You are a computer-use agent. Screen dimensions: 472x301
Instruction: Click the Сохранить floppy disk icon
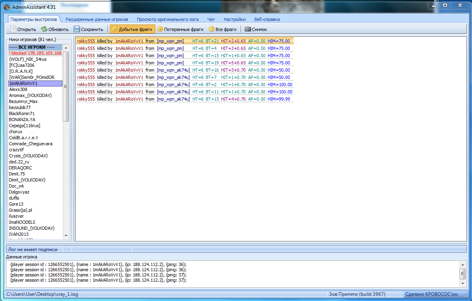pyautogui.click(x=77, y=29)
